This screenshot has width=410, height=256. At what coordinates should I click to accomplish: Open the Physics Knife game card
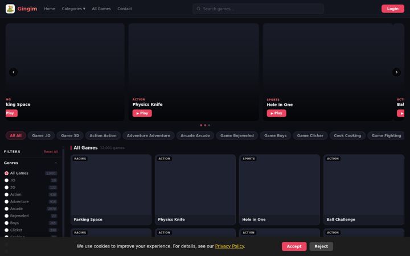(195, 189)
